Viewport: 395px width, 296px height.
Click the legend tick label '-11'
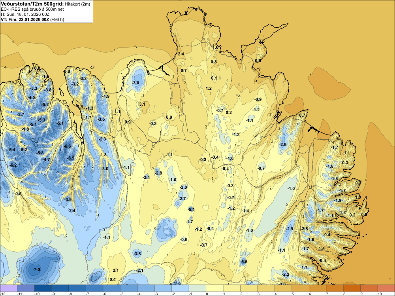(19, 294)
